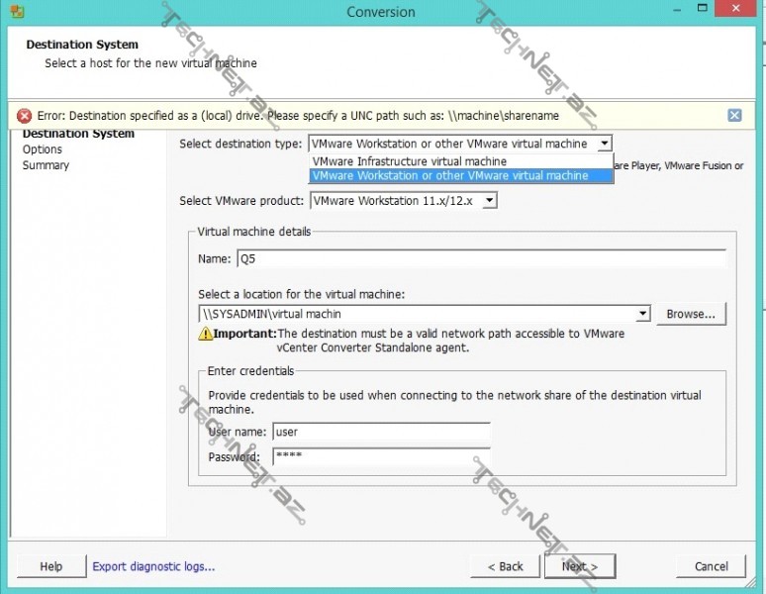This screenshot has height=594, width=766.
Task: Open the Select VMware product dropdown
Action: [x=489, y=201]
